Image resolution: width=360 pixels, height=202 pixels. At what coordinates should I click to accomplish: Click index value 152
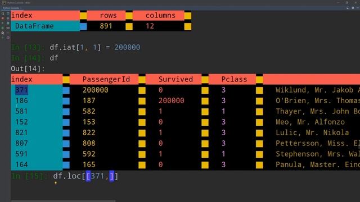[x=21, y=122]
